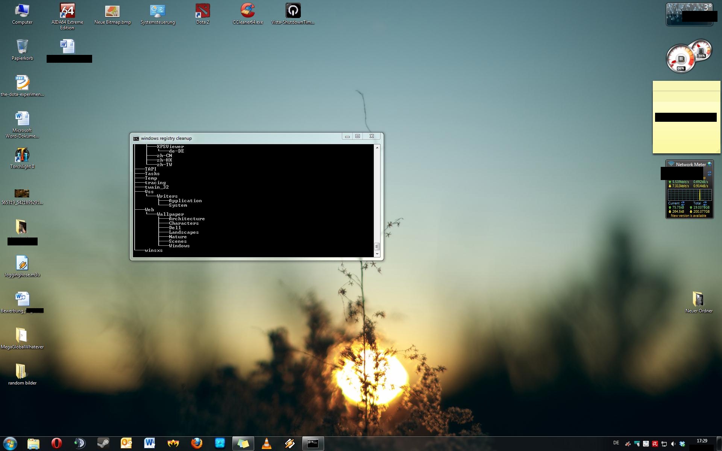Launch Steam from the taskbar
Image resolution: width=722 pixels, height=451 pixels.
point(103,443)
